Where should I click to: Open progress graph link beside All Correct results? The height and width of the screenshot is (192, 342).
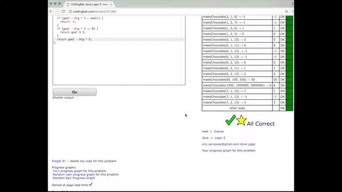[x=220, y=150]
